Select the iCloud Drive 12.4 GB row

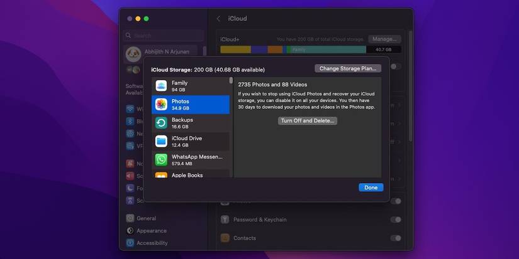pos(191,142)
